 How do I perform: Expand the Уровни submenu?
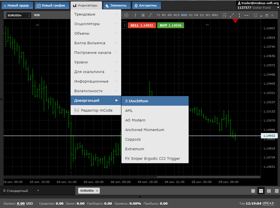click(x=96, y=62)
